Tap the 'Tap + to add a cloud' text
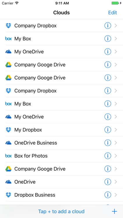The height and width of the screenshot is (218, 123). click(x=61, y=212)
